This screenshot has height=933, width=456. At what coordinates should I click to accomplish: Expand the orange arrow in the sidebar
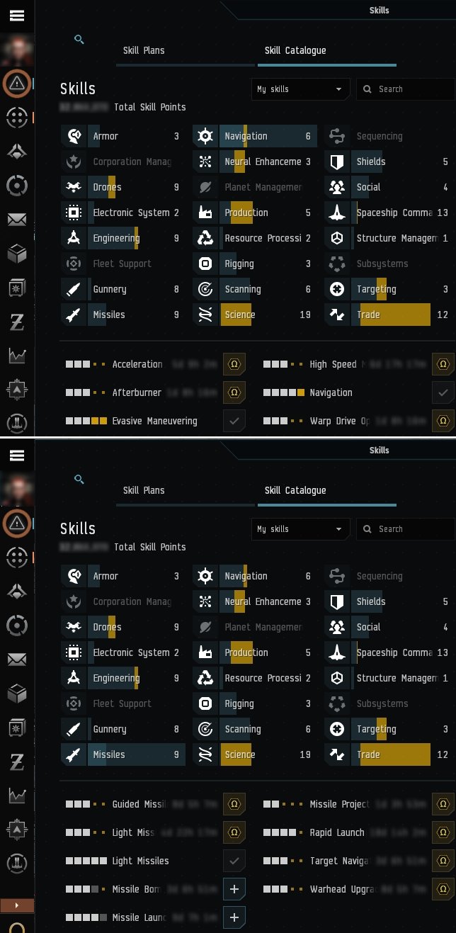[x=16, y=905]
